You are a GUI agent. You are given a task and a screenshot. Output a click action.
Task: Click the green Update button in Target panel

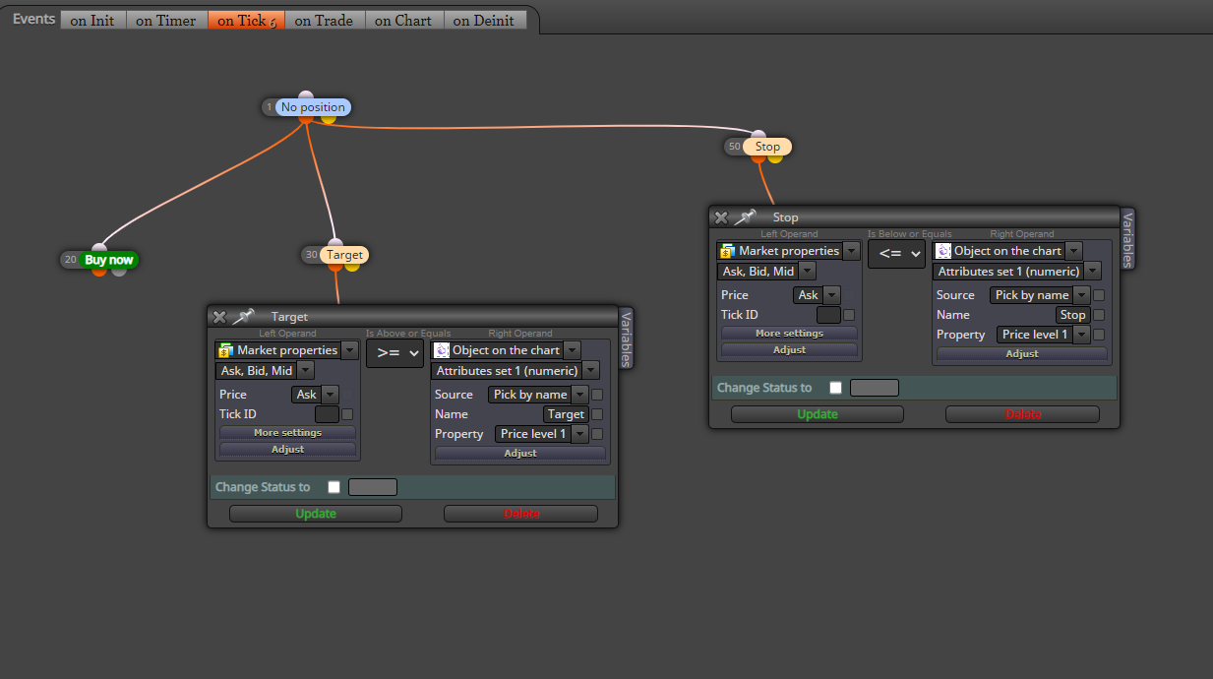click(x=316, y=514)
